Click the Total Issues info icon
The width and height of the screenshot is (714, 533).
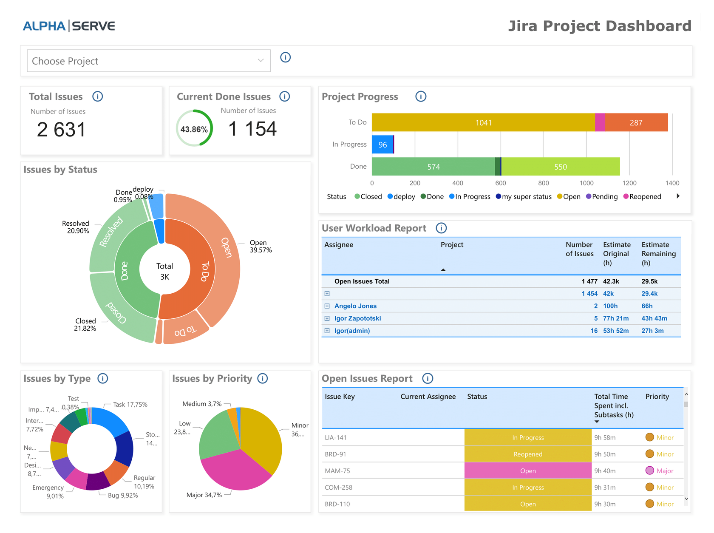pyautogui.click(x=98, y=96)
